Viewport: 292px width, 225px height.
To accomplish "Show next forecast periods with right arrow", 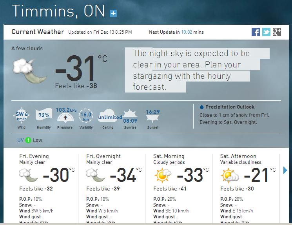I will (x=285, y=170).
